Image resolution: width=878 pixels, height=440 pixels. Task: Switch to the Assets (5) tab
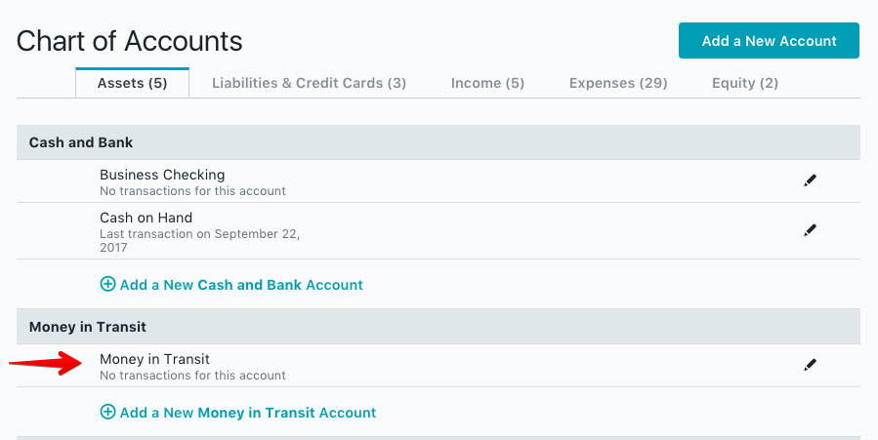[x=132, y=83]
